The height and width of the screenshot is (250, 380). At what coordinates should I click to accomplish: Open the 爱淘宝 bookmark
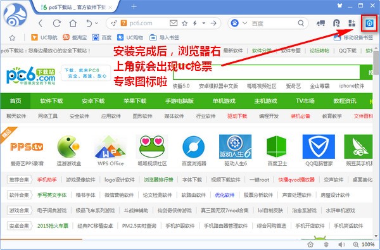(75, 37)
